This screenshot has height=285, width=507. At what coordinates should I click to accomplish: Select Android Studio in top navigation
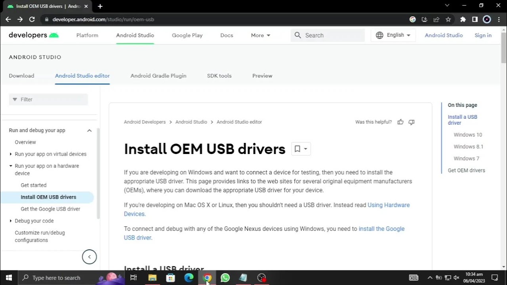tap(135, 35)
